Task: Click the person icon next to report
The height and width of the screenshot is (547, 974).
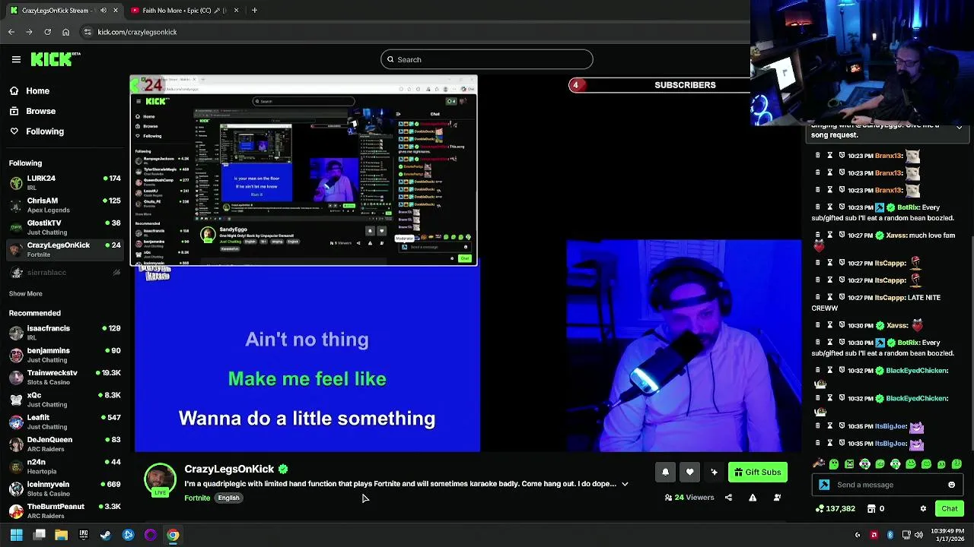Action: click(x=777, y=498)
